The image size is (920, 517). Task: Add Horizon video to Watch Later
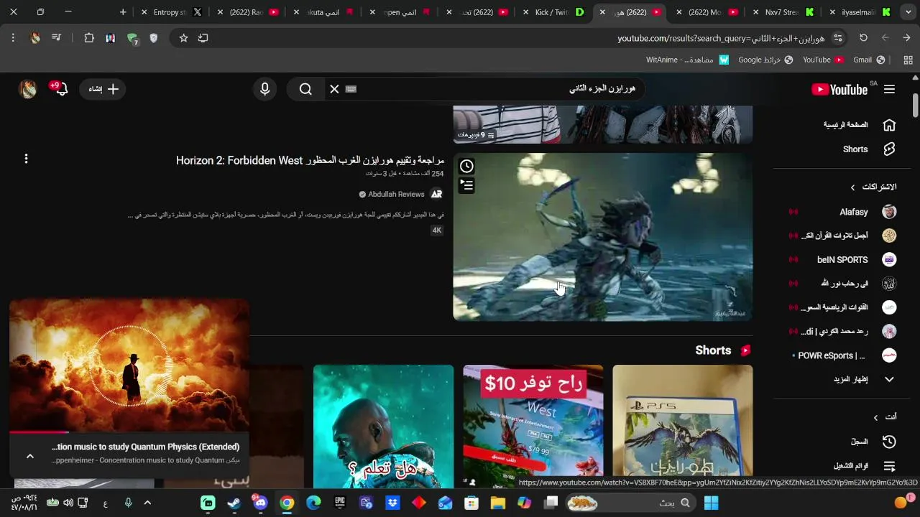(466, 167)
